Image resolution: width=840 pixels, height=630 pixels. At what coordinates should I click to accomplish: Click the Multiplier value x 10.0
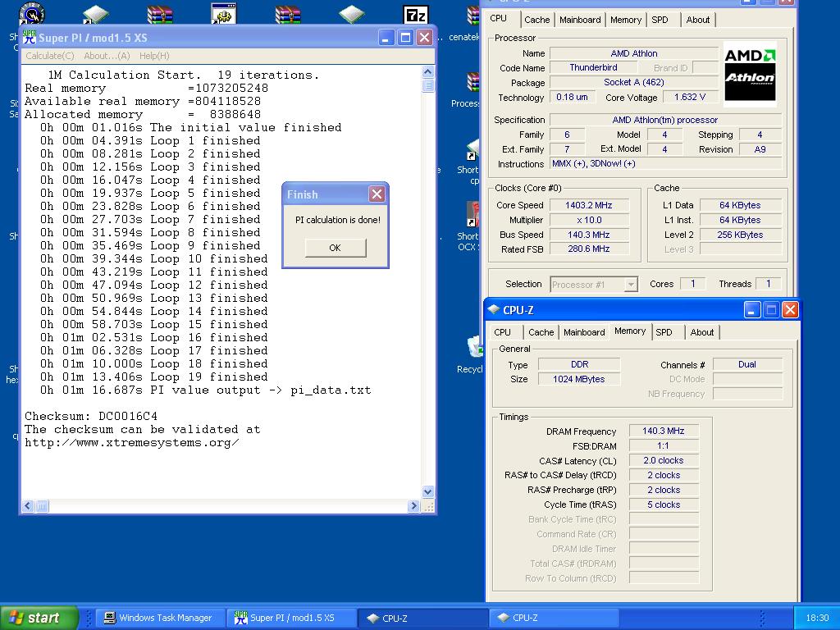click(x=589, y=220)
